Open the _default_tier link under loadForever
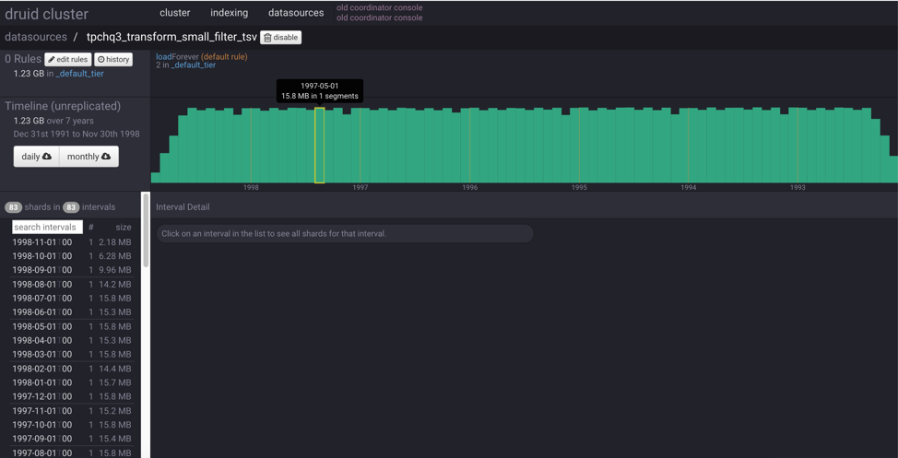This screenshot has height=458, width=898. [193, 65]
